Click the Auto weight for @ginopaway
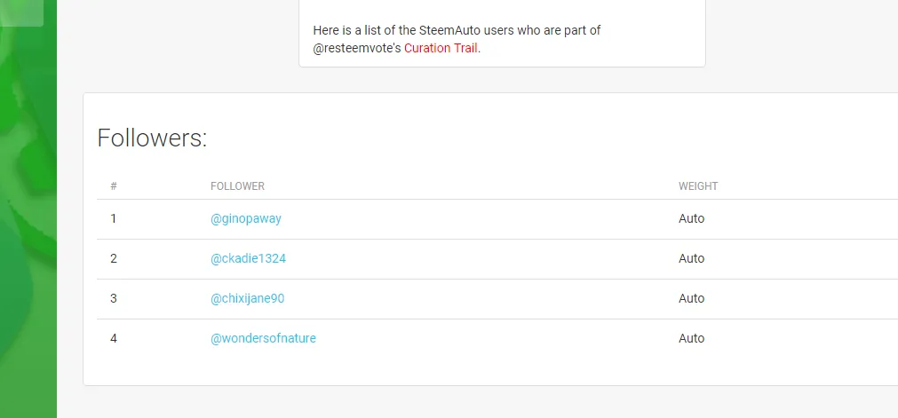Viewport: 898px width, 418px height. [691, 218]
